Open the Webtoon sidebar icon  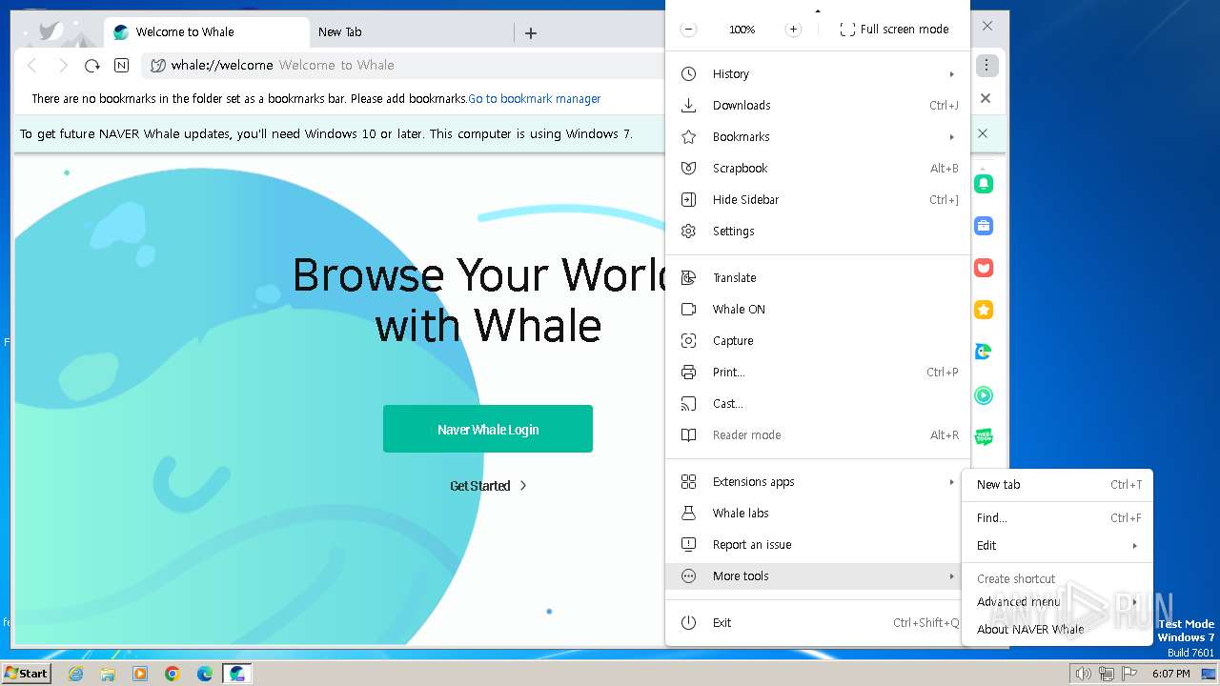[984, 436]
